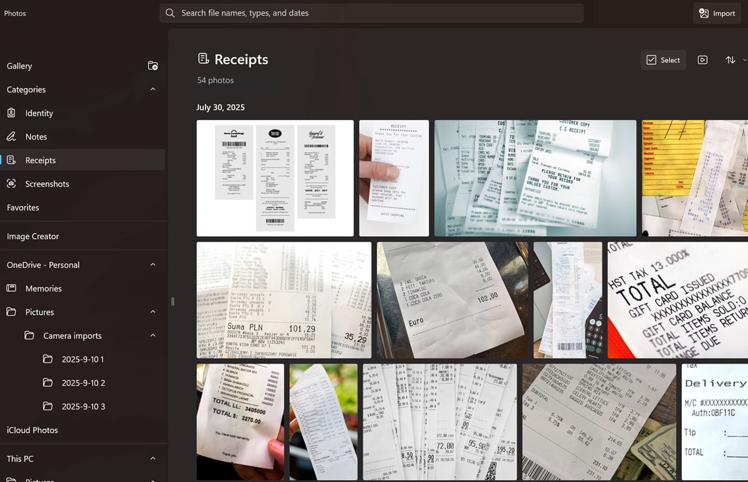Click the search magnifier icon
The height and width of the screenshot is (482, 748).
point(170,13)
